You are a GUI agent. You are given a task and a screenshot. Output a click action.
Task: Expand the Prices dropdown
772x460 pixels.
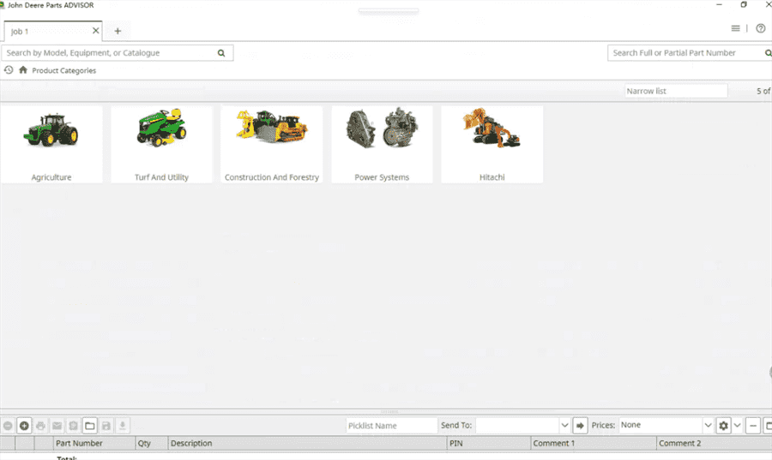[708, 425]
